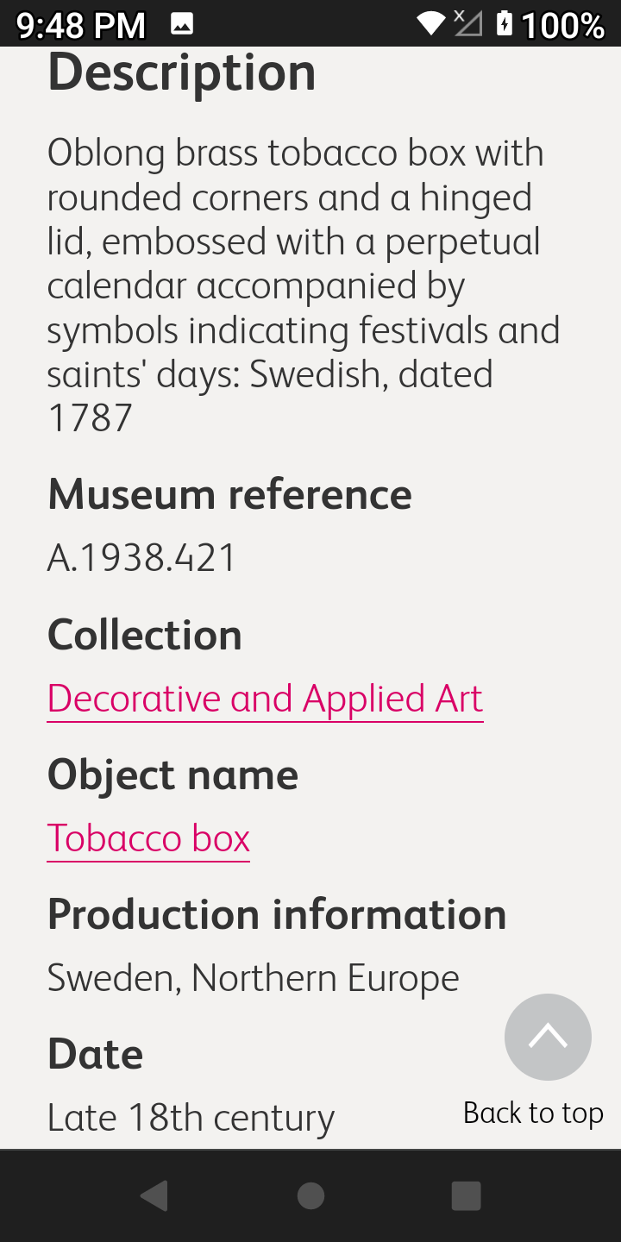Tap the Wi-Fi signal status icon
This screenshot has height=1242, width=621.
(430, 24)
